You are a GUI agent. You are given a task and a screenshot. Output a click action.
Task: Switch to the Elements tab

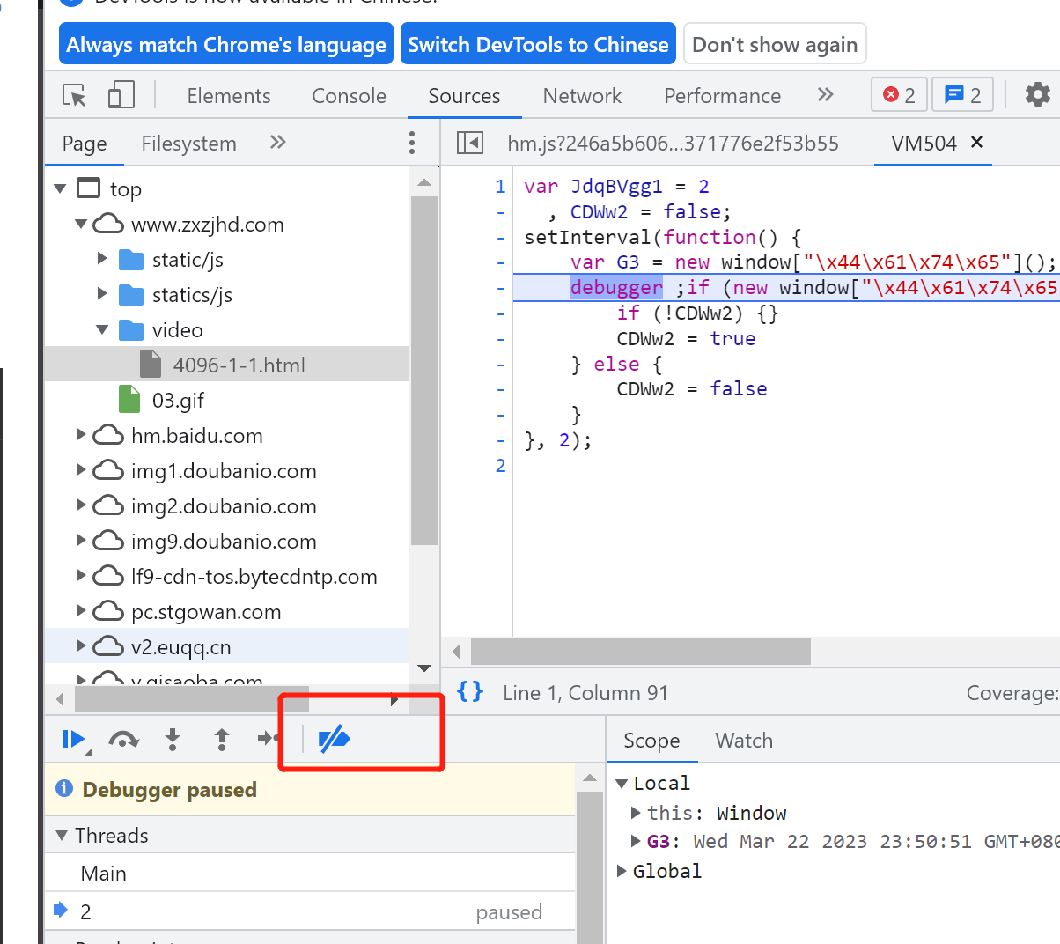coord(229,95)
